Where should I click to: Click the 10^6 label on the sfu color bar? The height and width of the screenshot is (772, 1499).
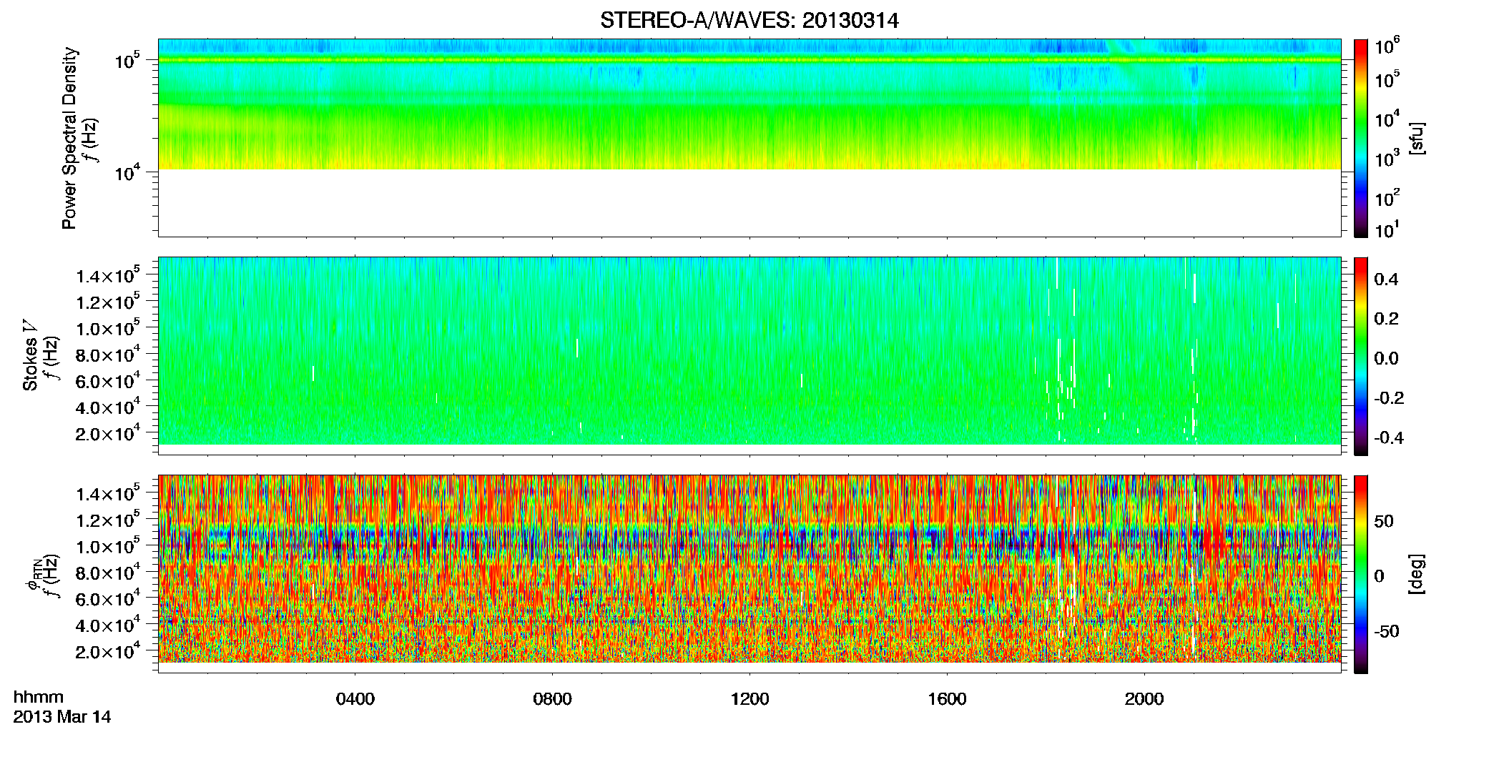point(1387,46)
